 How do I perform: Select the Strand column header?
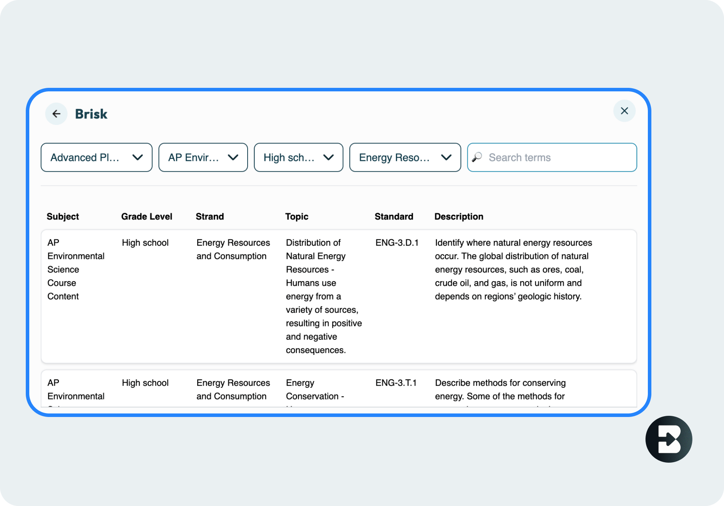pyautogui.click(x=210, y=217)
